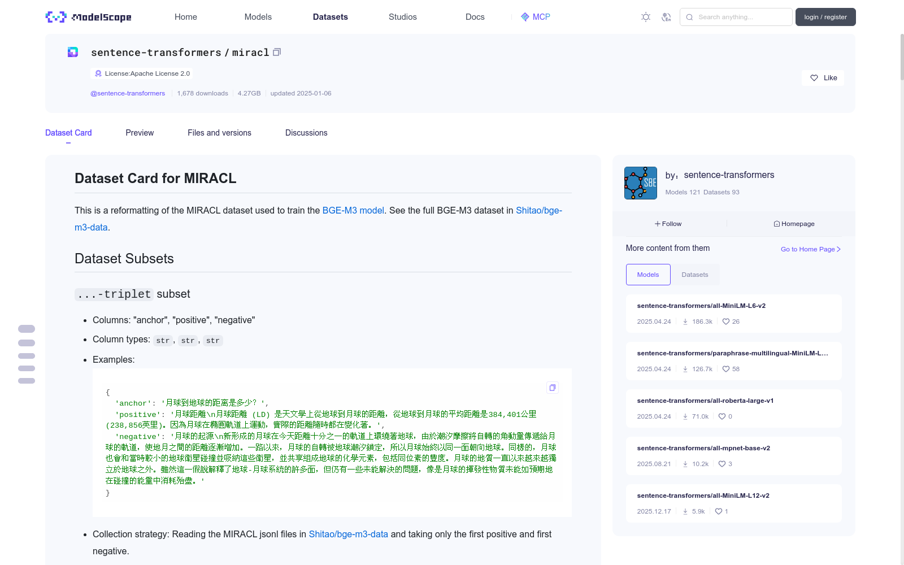This screenshot has height=565, width=904.
Task: Click the miracl dataset avatar icon
Action: pos(73,52)
